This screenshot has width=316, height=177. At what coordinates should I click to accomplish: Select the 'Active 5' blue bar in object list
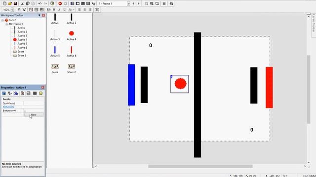click(x=55, y=50)
